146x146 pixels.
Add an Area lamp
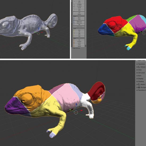pyautogui.click(x=79, y=36)
